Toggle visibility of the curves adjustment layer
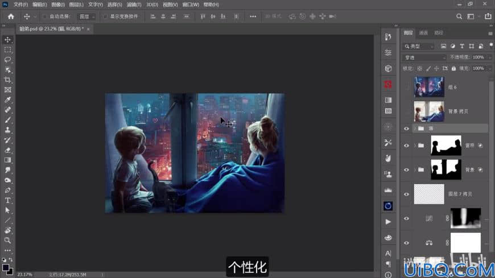Image resolution: width=495 pixels, height=278 pixels. point(406,218)
